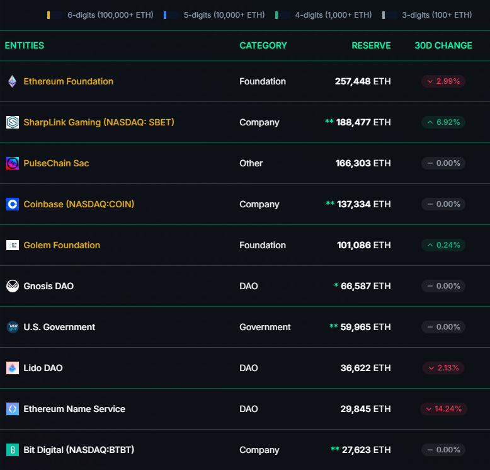Click the yellow 6-digits legend swatch
The image size is (490, 470).
coord(49,14)
